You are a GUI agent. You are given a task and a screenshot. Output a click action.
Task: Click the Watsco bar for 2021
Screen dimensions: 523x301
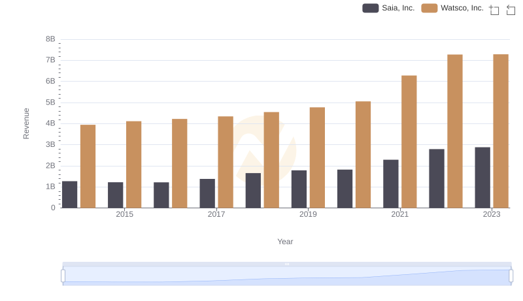(409, 142)
